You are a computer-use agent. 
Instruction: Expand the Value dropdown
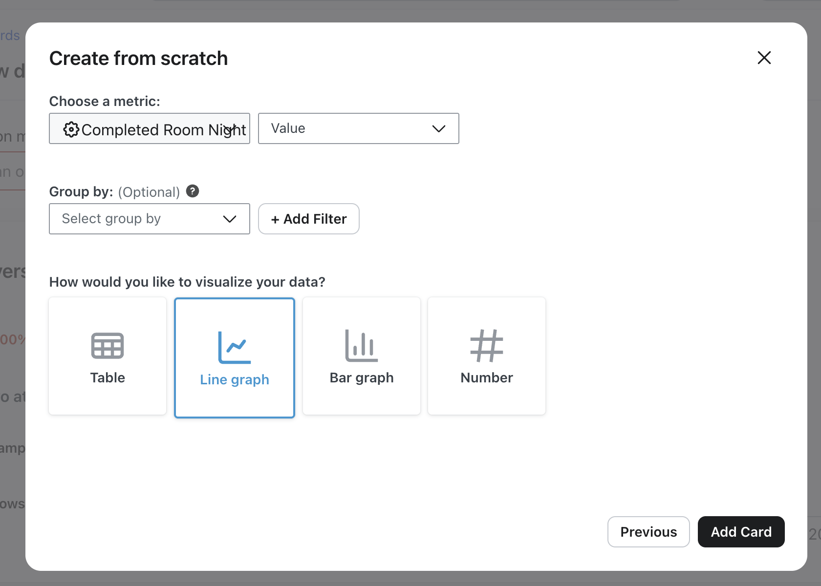point(358,128)
